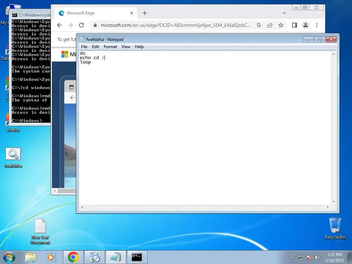Click the Microsoft logo on the webpage
This screenshot has width=352, height=264.
(65, 54)
